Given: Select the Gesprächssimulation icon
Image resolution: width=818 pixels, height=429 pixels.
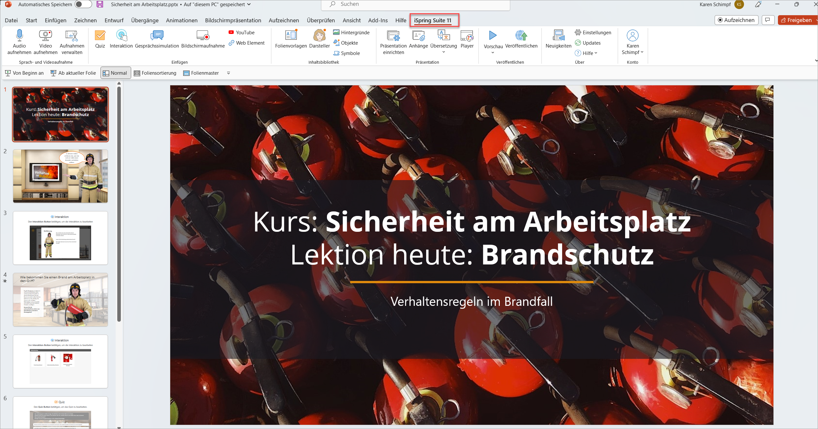Looking at the screenshot, I should pyautogui.click(x=157, y=35).
